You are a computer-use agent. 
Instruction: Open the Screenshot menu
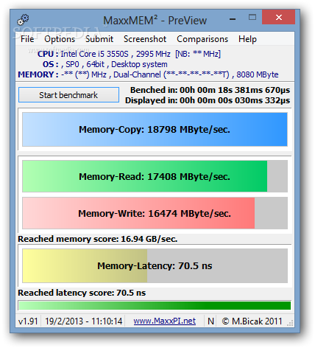tap(145, 39)
